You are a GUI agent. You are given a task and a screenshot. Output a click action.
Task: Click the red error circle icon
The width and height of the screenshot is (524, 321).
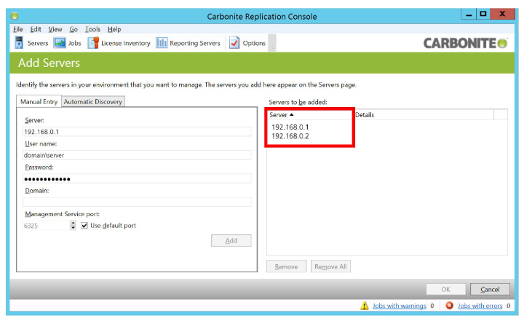tap(450, 305)
